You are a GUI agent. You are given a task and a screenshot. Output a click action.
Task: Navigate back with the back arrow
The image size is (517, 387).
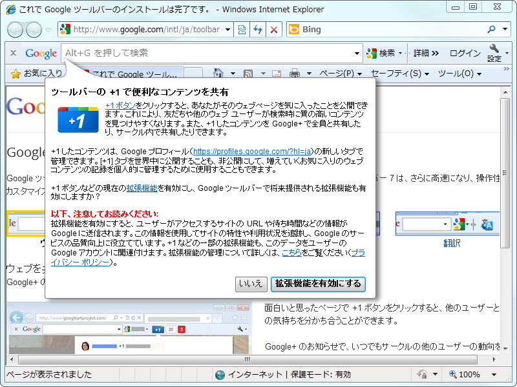14,29
